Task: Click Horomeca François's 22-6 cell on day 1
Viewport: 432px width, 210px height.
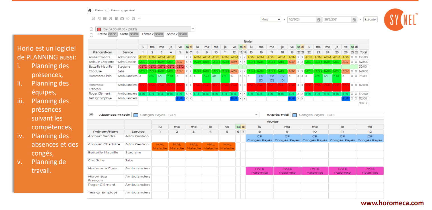Action: click(143, 87)
